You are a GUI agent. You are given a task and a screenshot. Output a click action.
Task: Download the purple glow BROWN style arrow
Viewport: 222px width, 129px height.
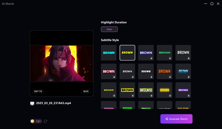coord(189,96)
